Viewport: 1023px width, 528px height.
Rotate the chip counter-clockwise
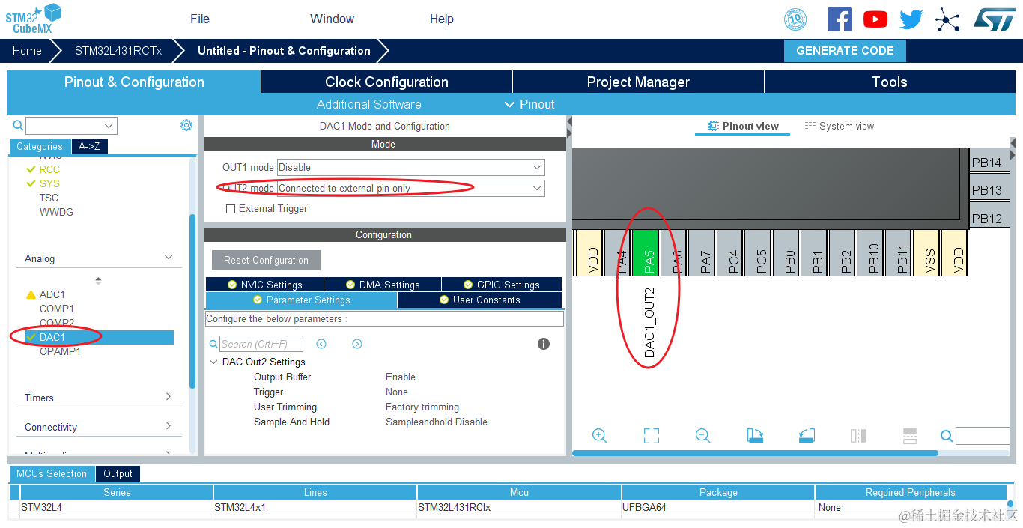coord(807,436)
